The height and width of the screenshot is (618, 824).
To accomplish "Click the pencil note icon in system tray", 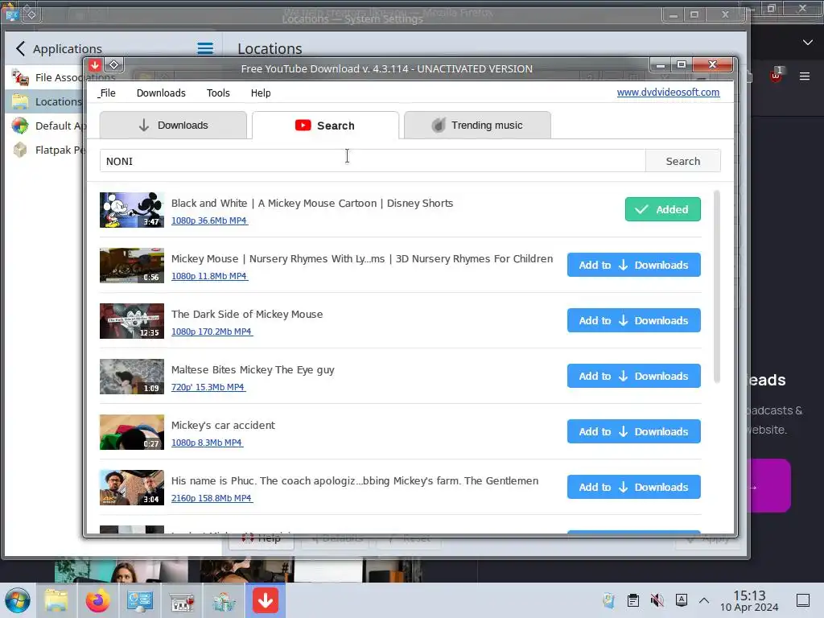I will tap(609, 600).
